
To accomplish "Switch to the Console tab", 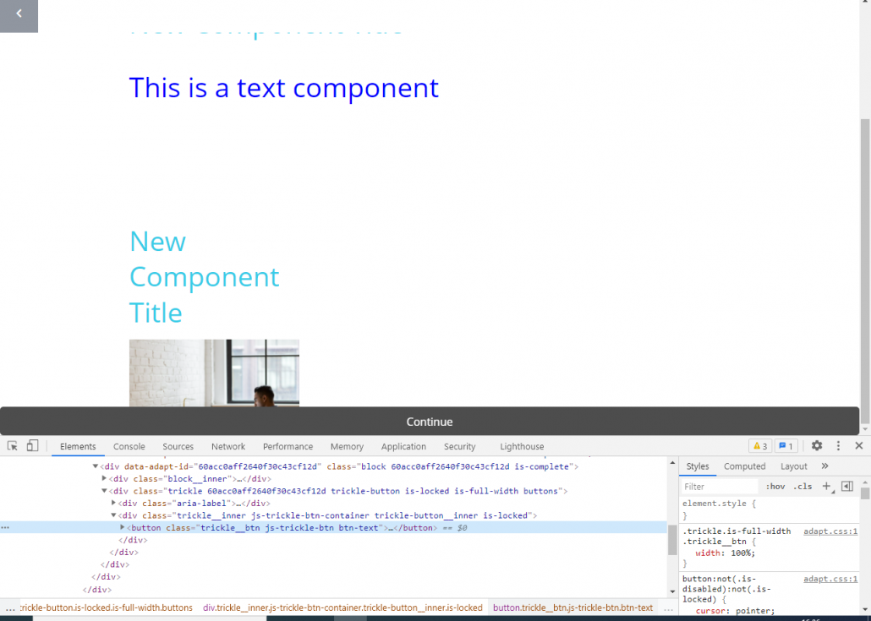I will (x=129, y=446).
